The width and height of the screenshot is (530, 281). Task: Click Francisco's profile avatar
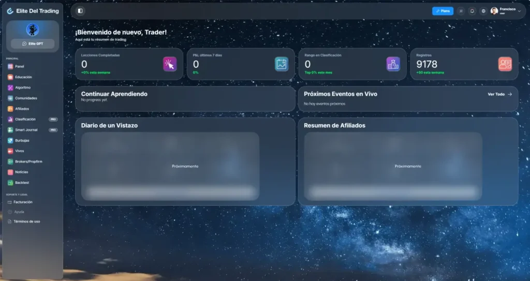click(494, 11)
